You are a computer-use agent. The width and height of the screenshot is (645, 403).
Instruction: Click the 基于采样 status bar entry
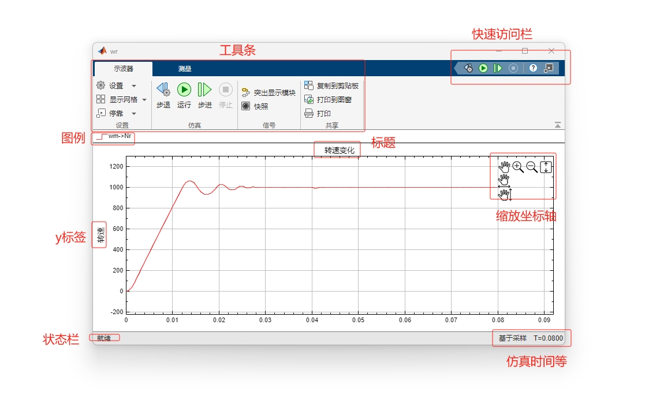click(513, 338)
